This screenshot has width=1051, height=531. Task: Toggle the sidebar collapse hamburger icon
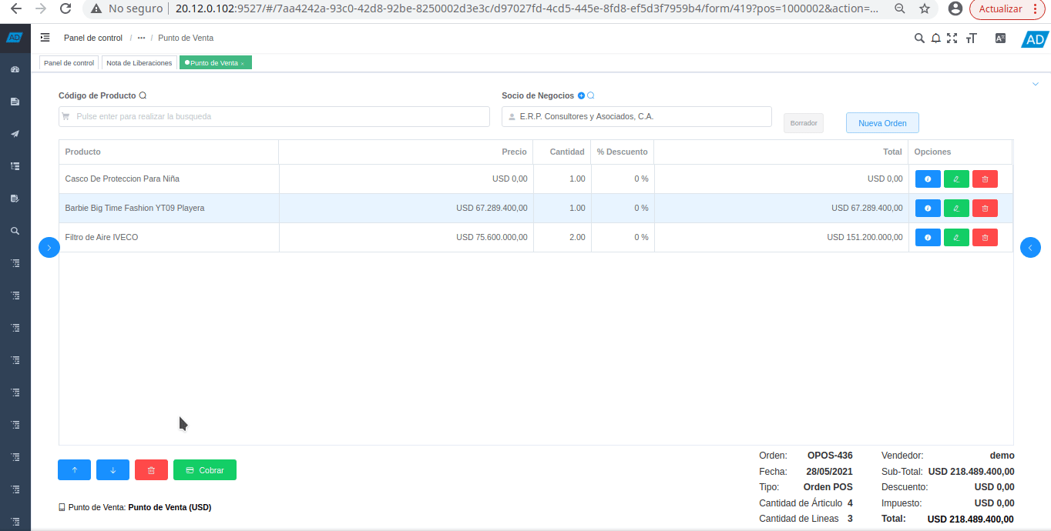(x=45, y=38)
